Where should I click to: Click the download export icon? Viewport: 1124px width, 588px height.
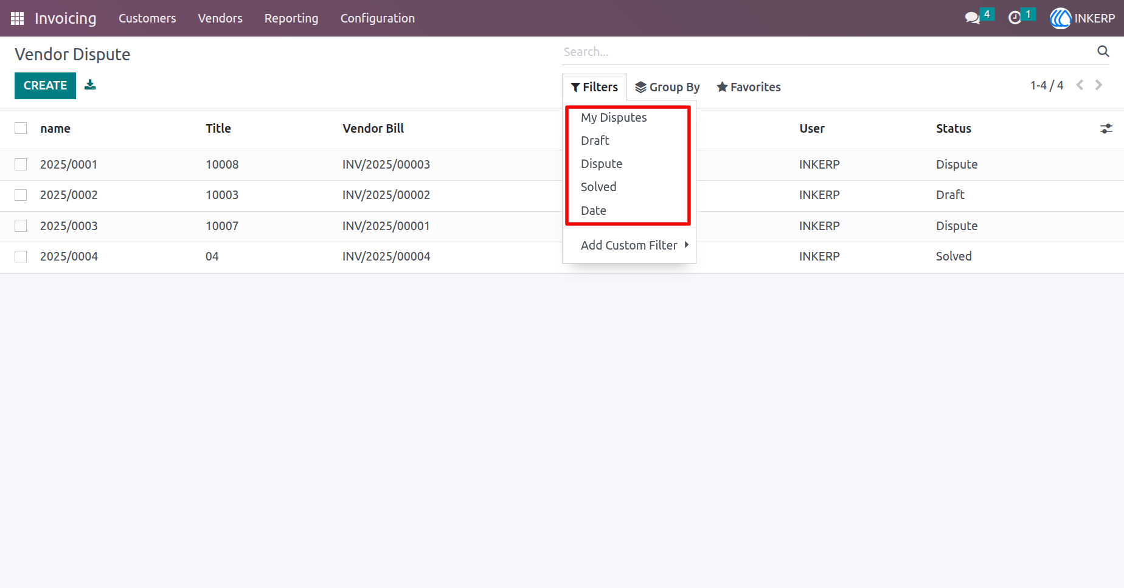[x=90, y=85]
